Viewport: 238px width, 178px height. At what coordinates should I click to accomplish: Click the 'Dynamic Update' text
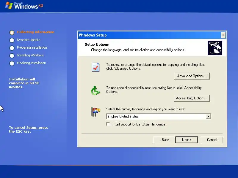tap(29, 40)
